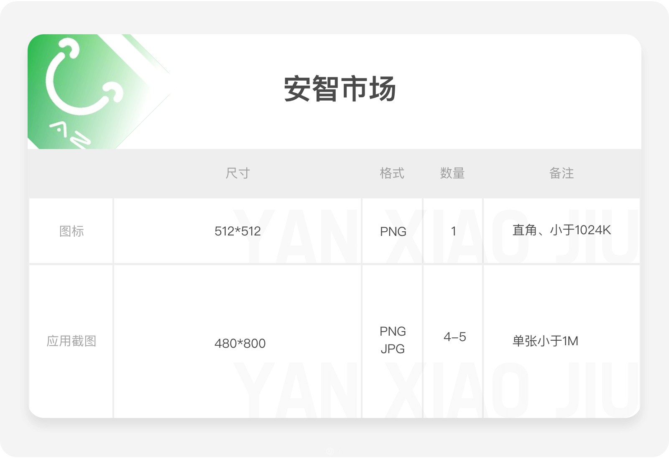The width and height of the screenshot is (669, 458).
Task: Click the 直角、小于1024K note
Action: coord(562,230)
